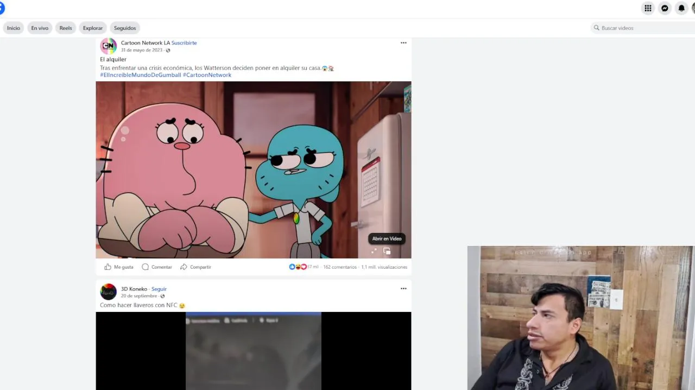Open the #CartoonNetwork hashtag

coord(207,75)
